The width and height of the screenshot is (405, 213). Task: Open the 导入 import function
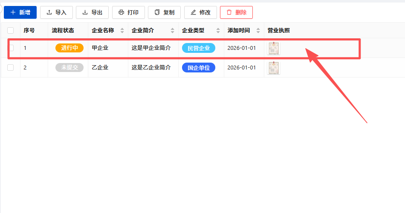point(56,12)
